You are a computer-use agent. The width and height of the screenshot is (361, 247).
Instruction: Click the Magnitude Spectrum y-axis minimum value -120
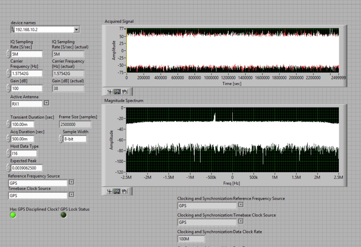[120, 172]
